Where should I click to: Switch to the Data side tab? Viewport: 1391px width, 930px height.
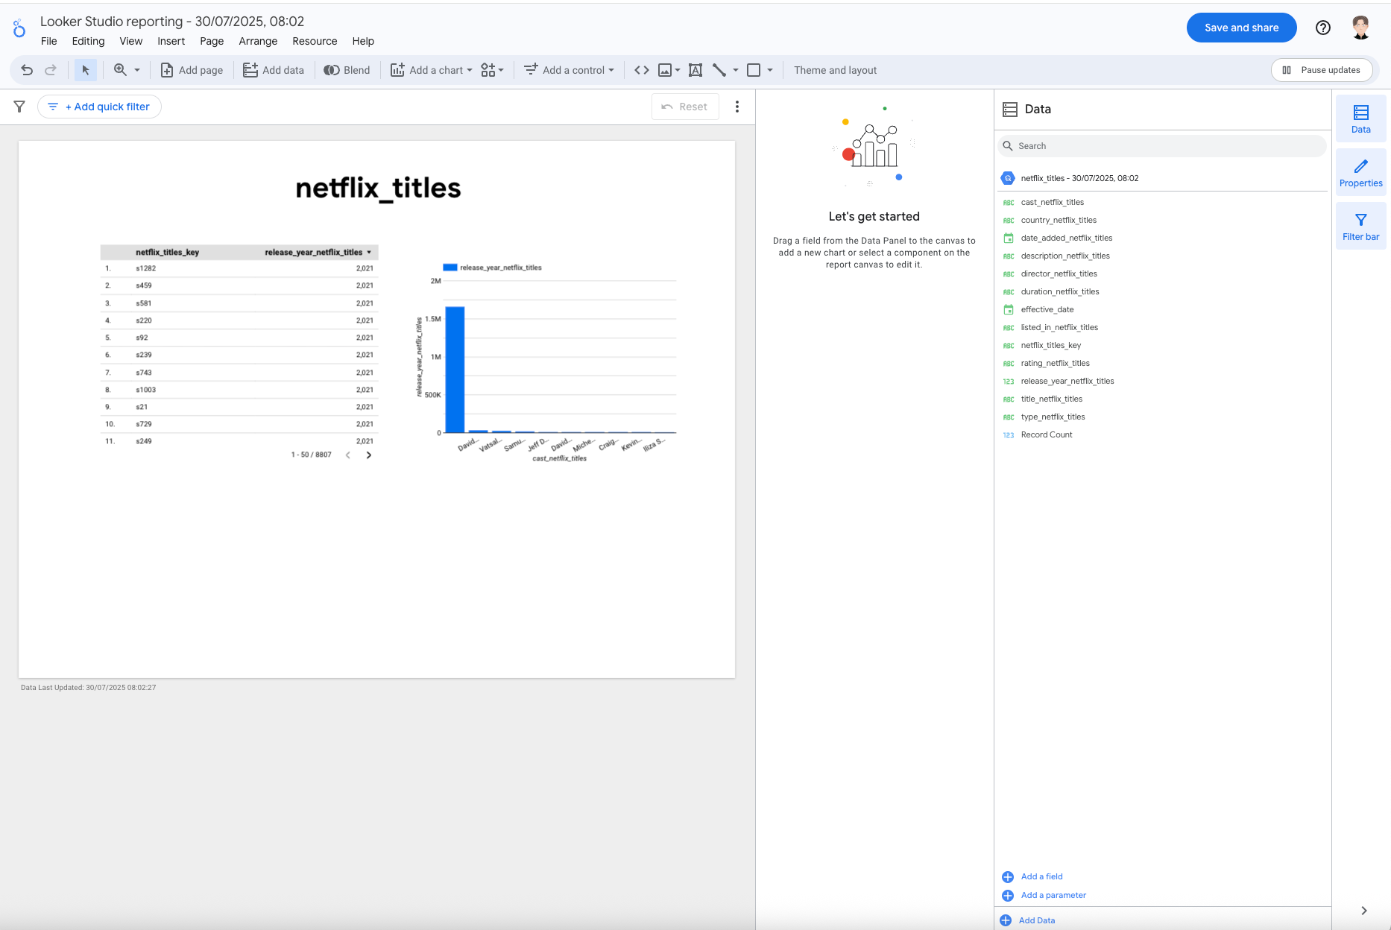[1360, 118]
